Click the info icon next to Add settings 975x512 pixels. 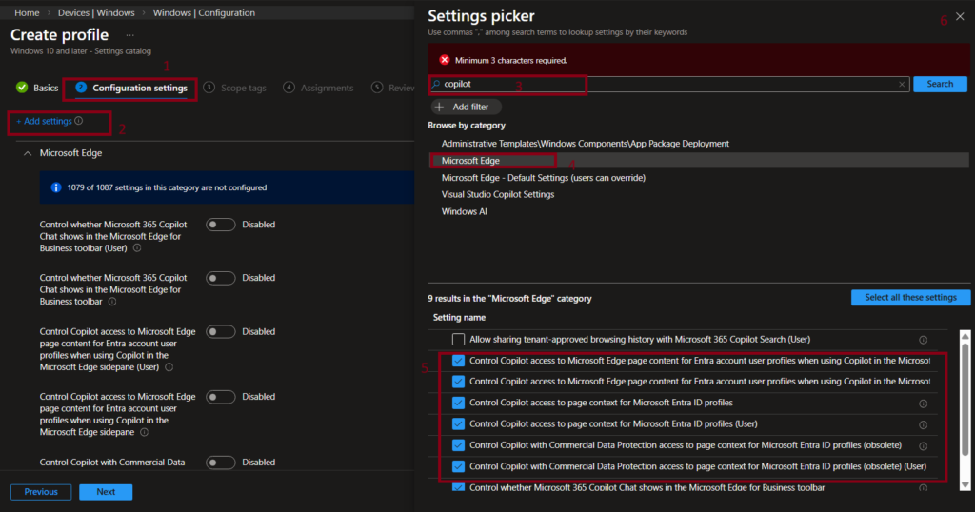tap(79, 121)
